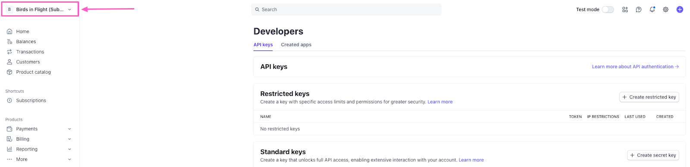Click the Developers page heading
Image resolution: width=690 pixels, height=167 pixels.
click(x=278, y=32)
